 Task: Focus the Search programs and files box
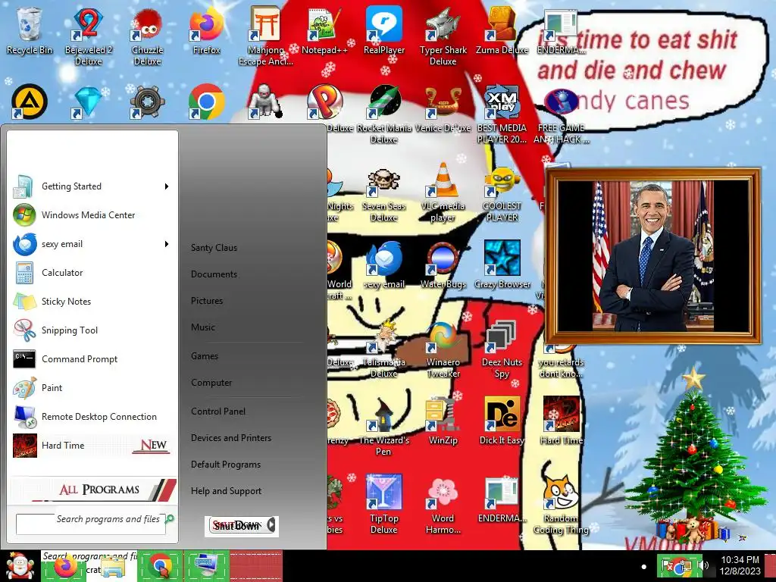pyautogui.click(x=91, y=524)
